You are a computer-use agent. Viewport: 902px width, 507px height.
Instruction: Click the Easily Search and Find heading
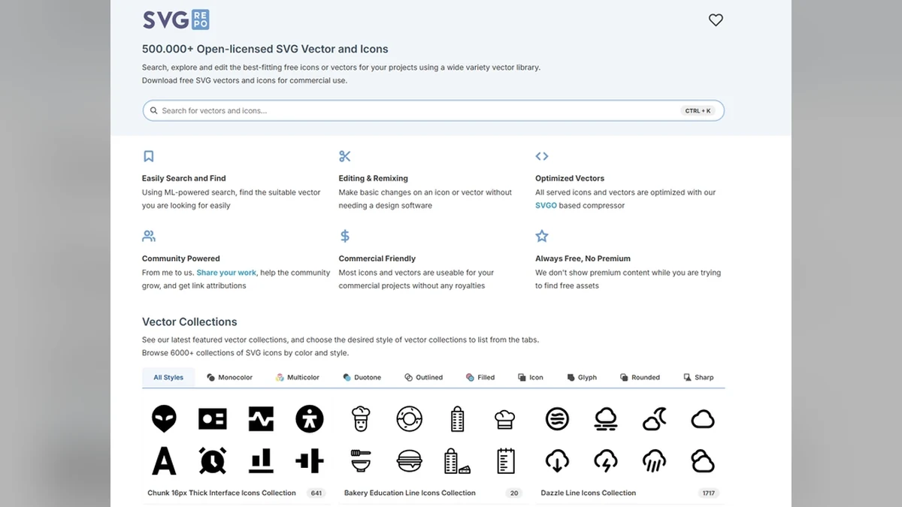click(184, 178)
